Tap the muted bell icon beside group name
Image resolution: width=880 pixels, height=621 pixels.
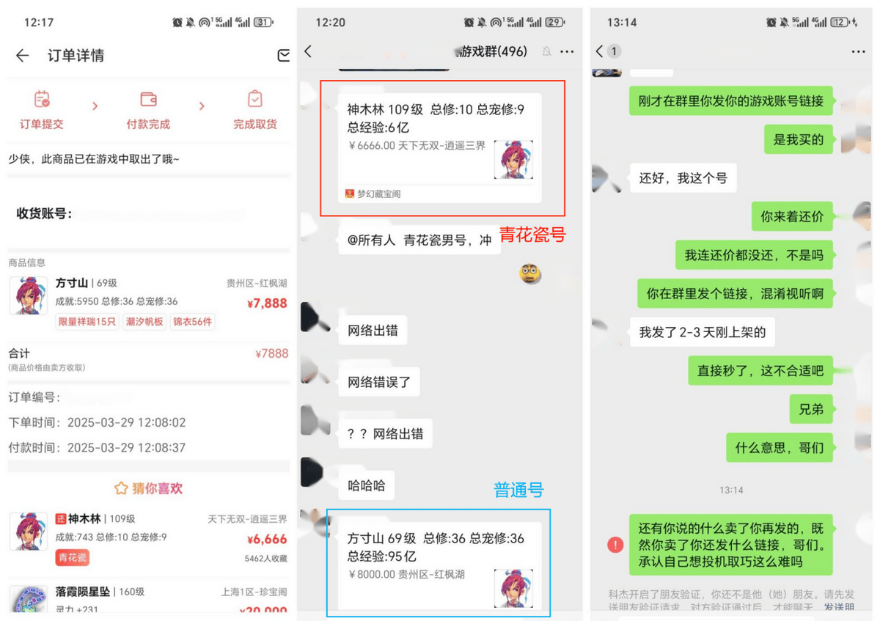[546, 52]
